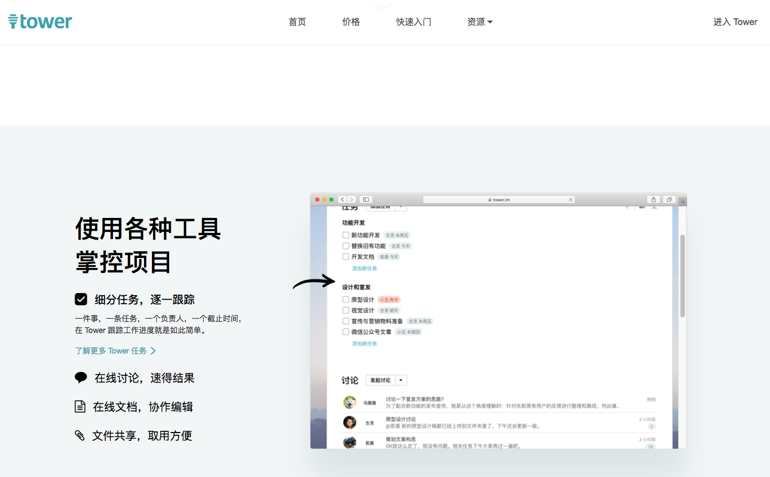Viewport: 770px width, 477px height.
Task: Go to 快速入门 in the navigation
Action: tap(413, 22)
